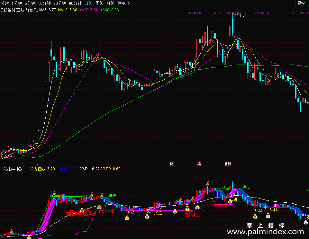
Task: Click the 一号抓牛神器 indicator name
Action: click(12, 169)
